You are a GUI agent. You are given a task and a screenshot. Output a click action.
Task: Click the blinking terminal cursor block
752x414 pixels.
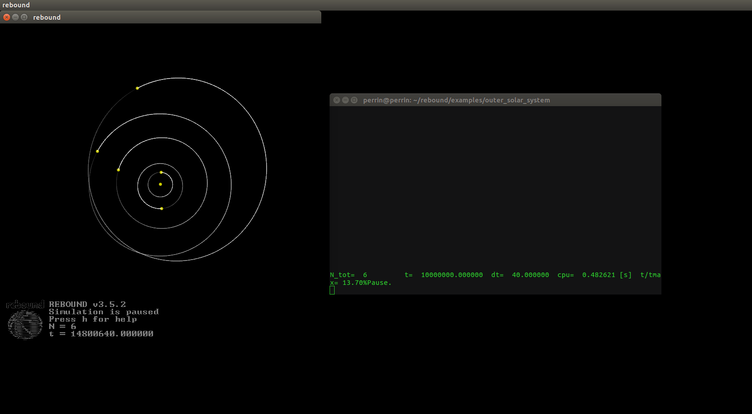click(x=332, y=290)
